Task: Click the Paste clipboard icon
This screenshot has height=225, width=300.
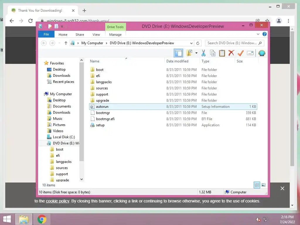Action: click(x=222, y=53)
